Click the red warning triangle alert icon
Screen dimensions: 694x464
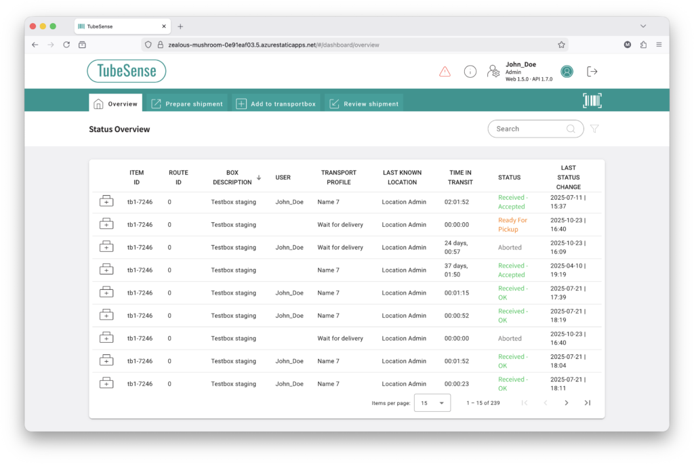point(445,71)
